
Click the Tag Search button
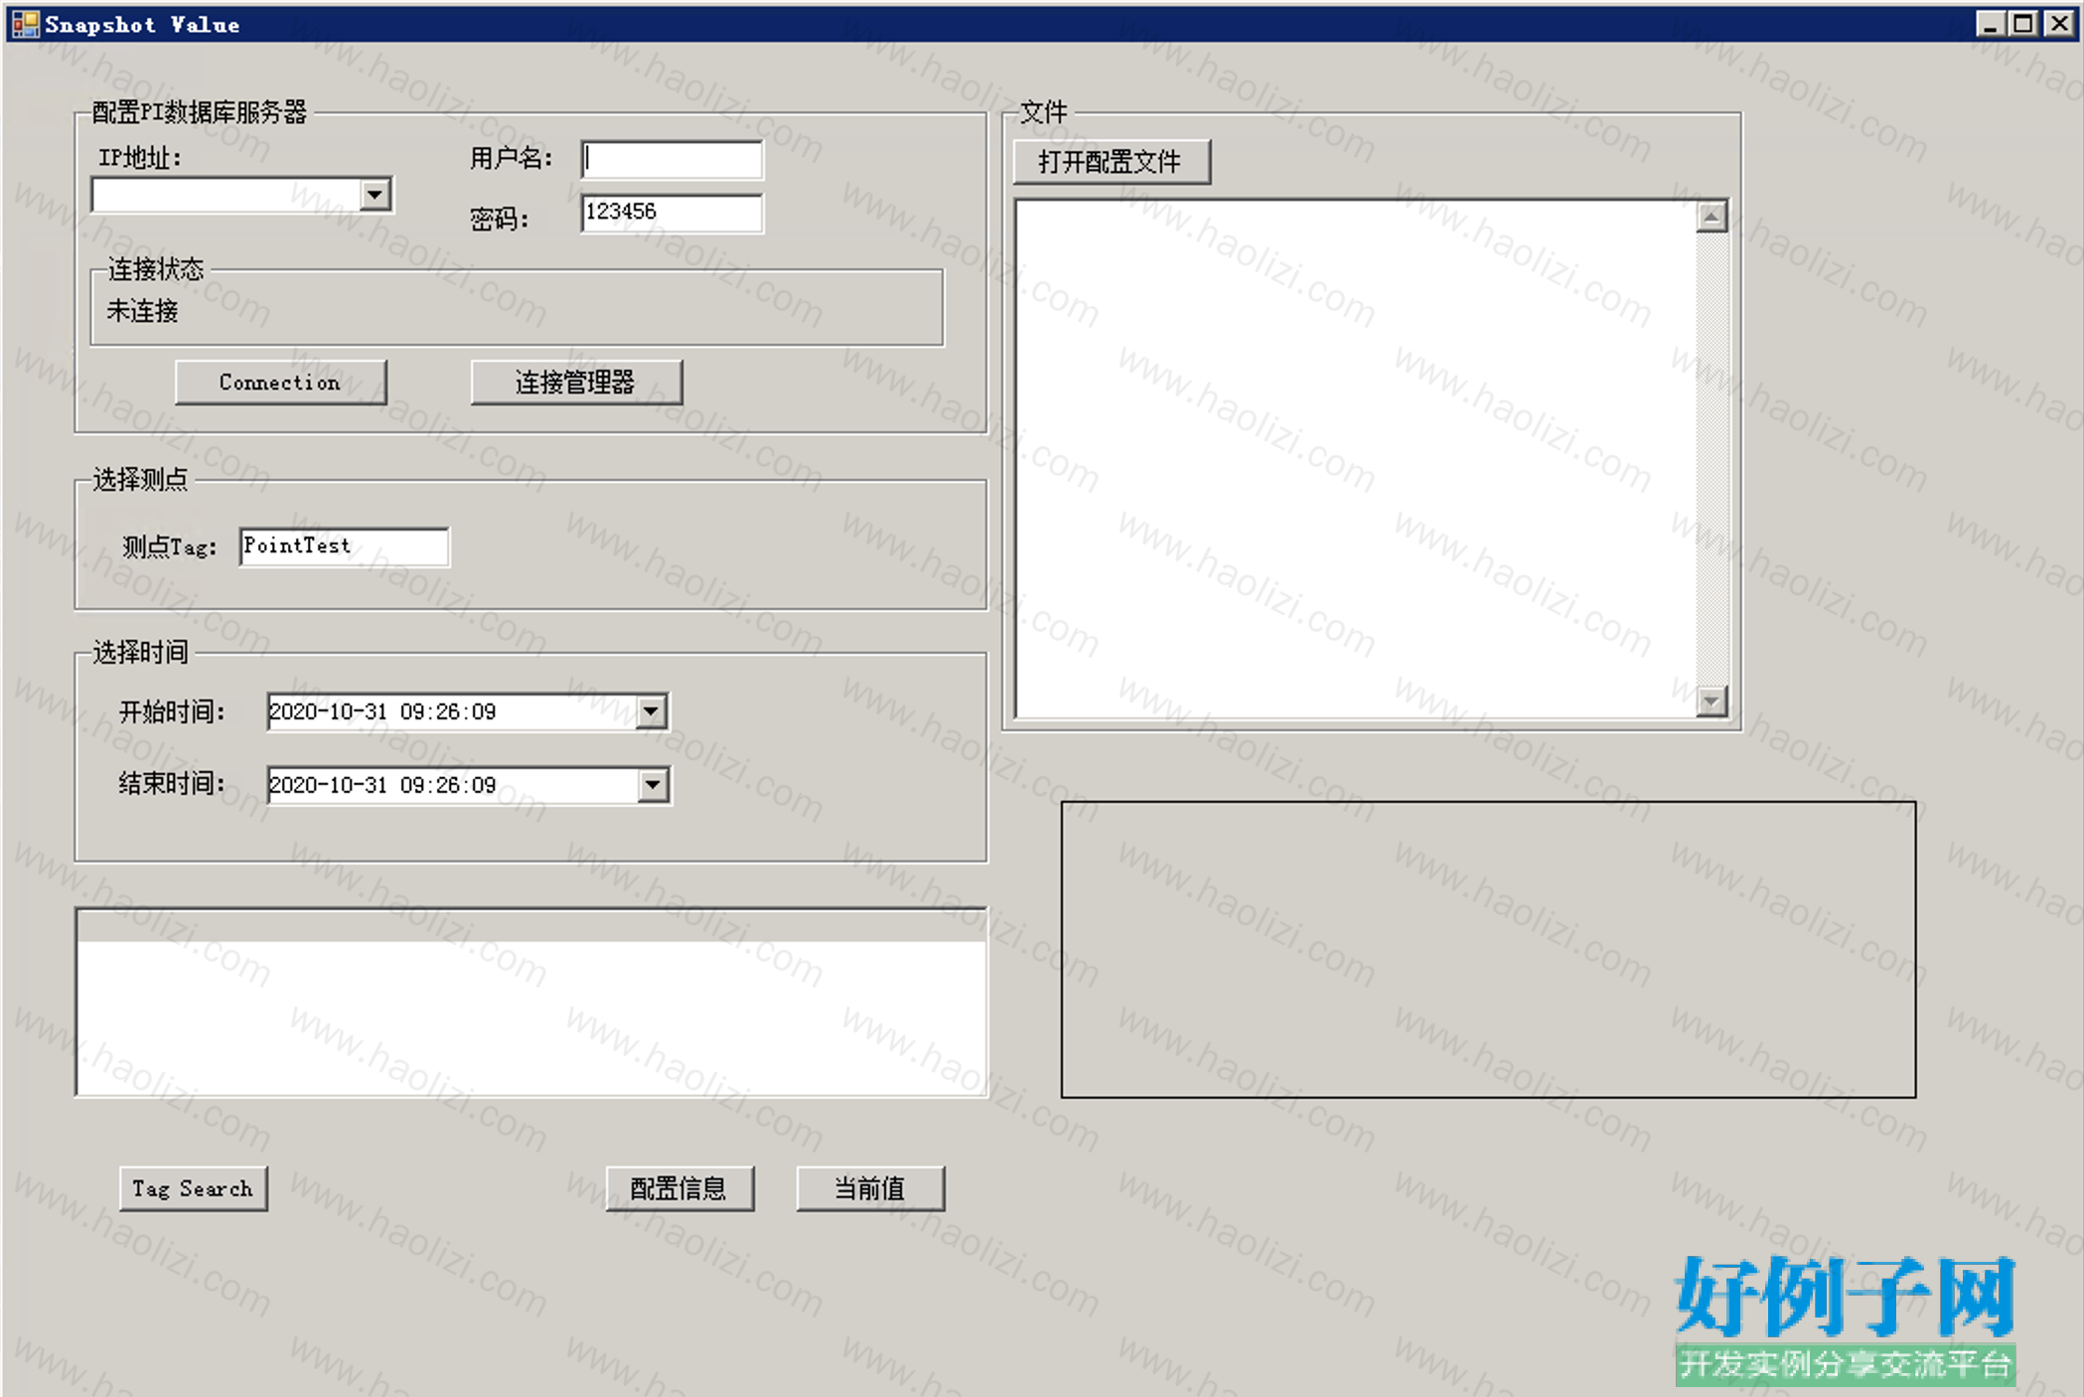click(x=194, y=1188)
